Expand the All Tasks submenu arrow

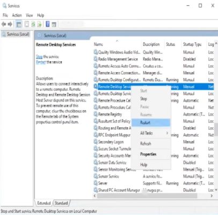pos(167,133)
